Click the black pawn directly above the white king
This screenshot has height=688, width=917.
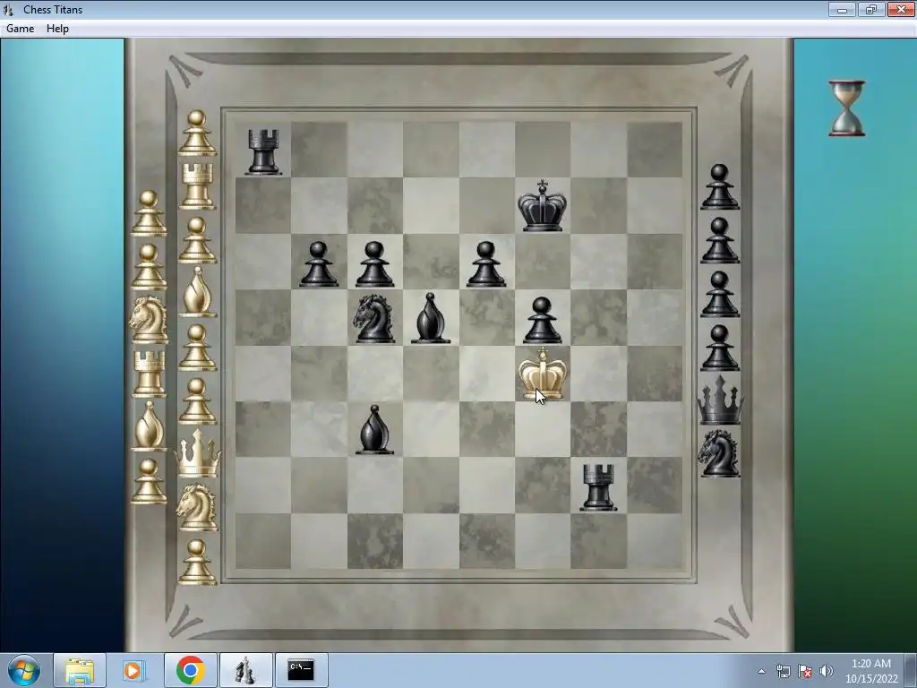(x=542, y=320)
